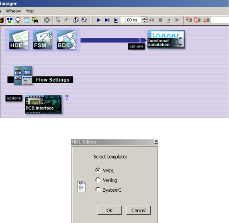Screen dimensions: 229x223
Task: Click the 100 ns time field
Action: 131,20
